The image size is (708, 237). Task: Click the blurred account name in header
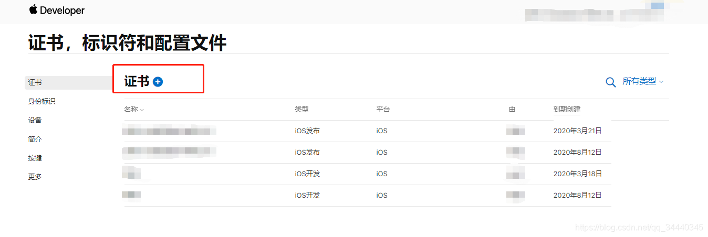pyautogui.click(x=594, y=14)
